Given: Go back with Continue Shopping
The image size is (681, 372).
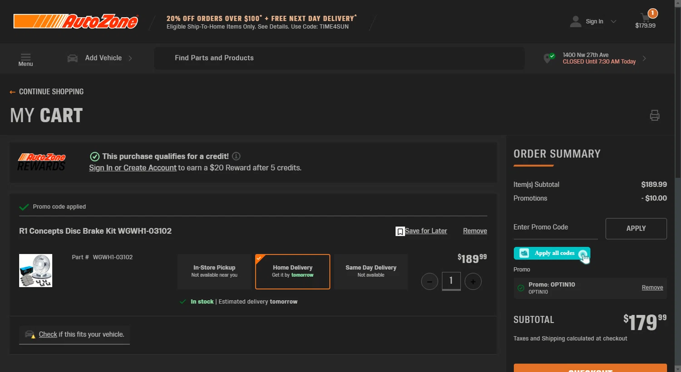Looking at the screenshot, I should pyautogui.click(x=47, y=92).
